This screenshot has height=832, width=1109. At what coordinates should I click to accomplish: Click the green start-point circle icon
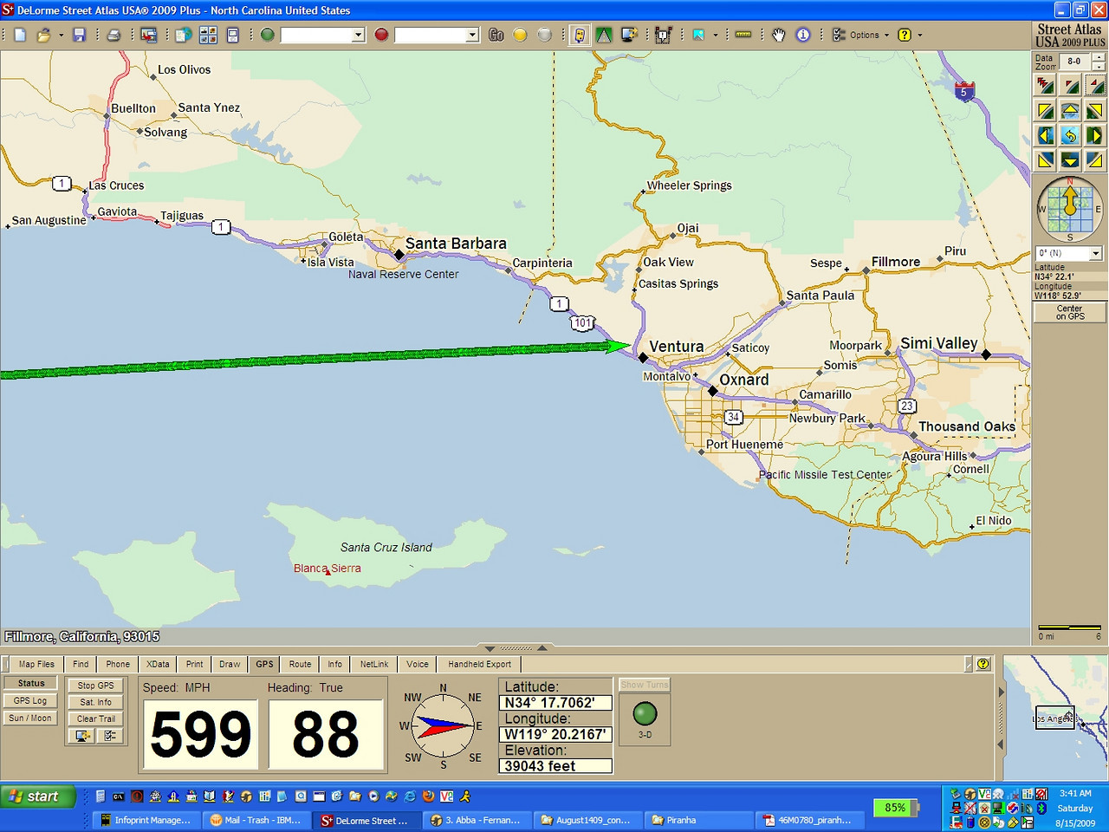coord(268,35)
